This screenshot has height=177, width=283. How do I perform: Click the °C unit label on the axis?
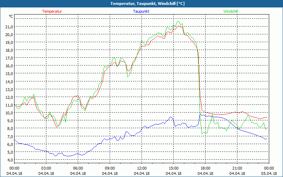(11, 16)
